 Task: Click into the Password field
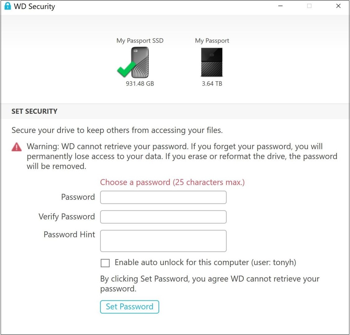click(x=163, y=197)
